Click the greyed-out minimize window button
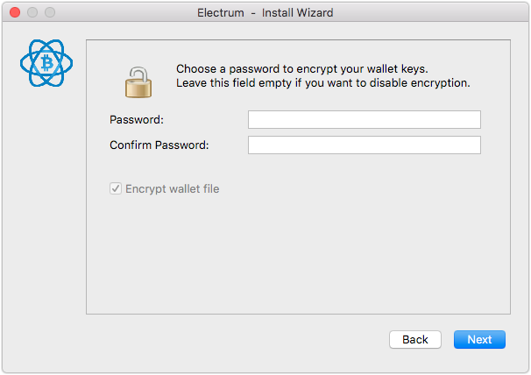Screen dimensions: 531x375 (32, 12)
